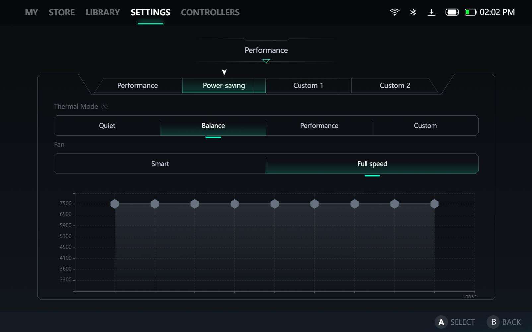
Task: Expand the Performance section dropdown triangle
Action: click(x=266, y=61)
